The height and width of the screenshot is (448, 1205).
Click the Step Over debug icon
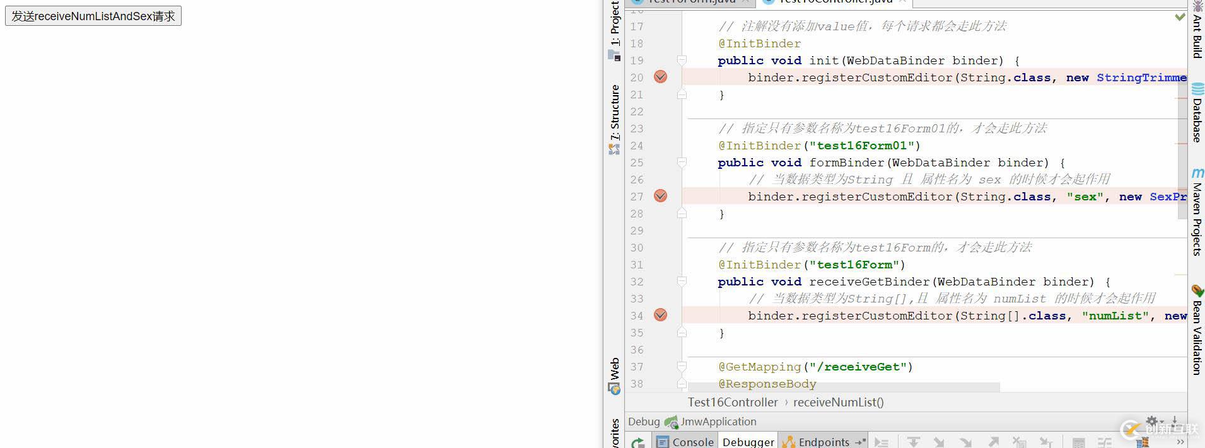coord(913,442)
